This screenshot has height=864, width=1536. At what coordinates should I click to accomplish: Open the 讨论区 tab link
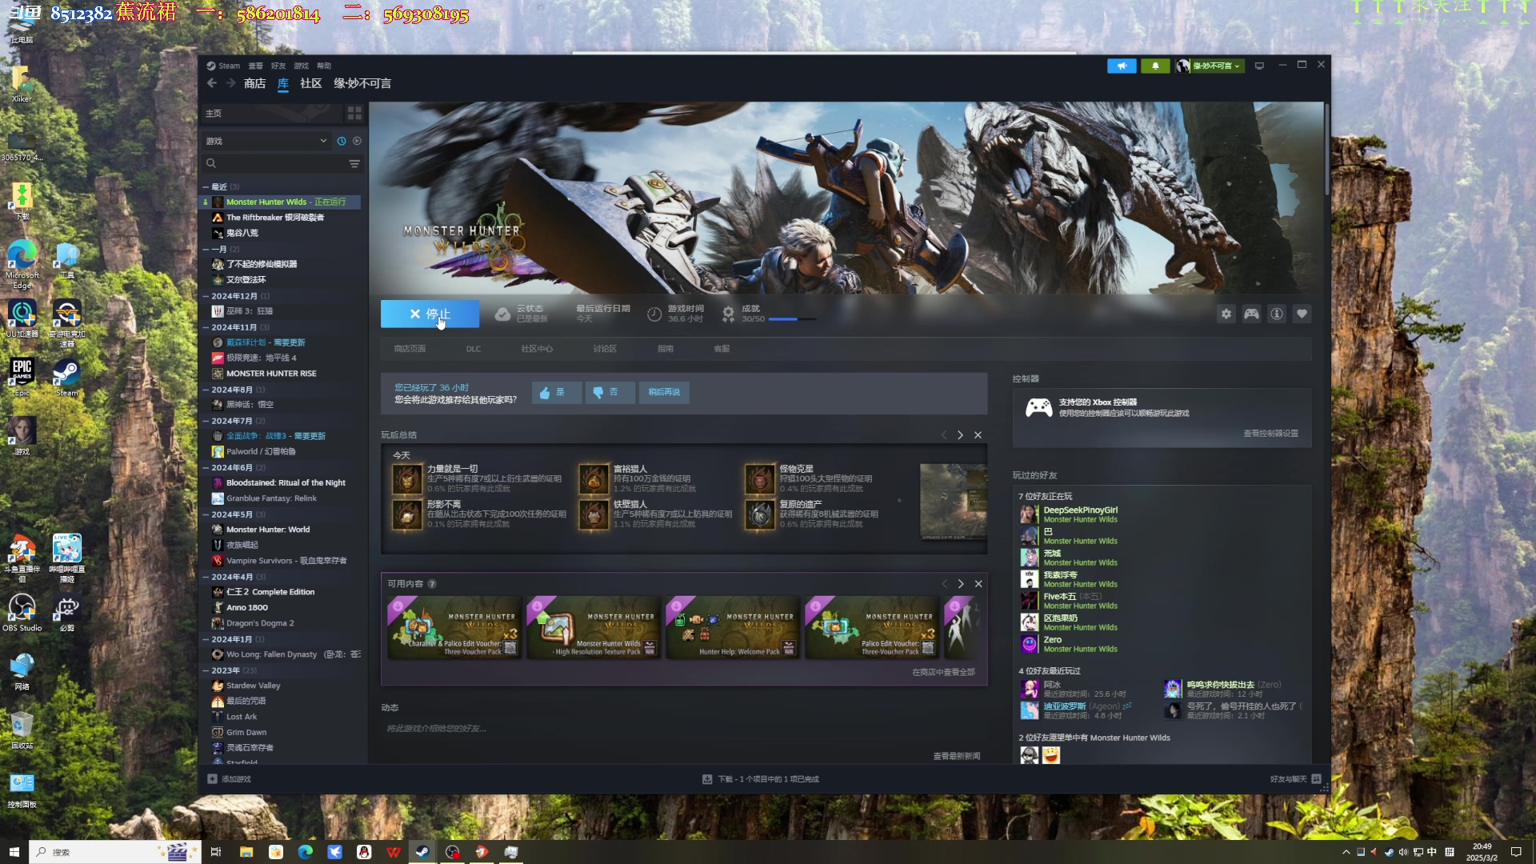point(605,349)
